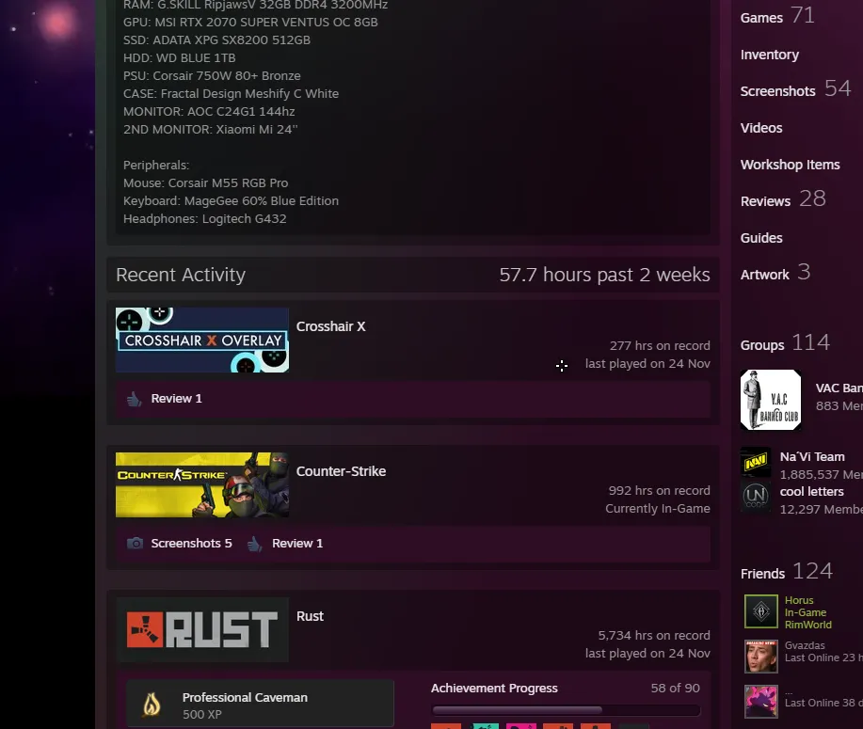Open the Inventory profile link
The height and width of the screenshot is (729, 863).
770,55
